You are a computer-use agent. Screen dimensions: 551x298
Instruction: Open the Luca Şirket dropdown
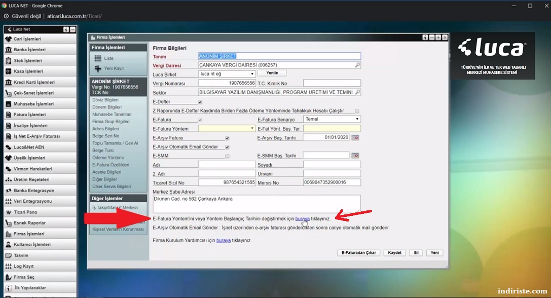[227, 74]
